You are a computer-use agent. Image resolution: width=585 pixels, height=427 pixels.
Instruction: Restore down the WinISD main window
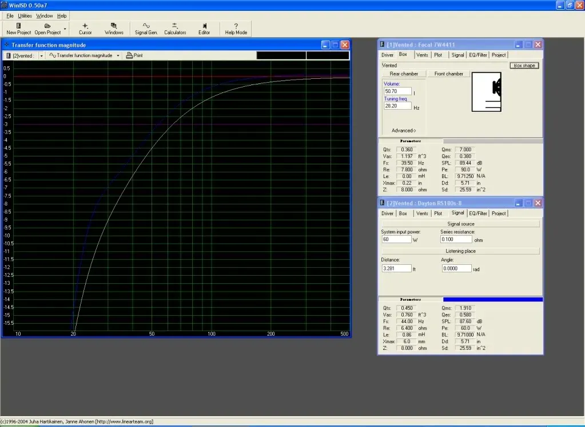coord(570,5)
